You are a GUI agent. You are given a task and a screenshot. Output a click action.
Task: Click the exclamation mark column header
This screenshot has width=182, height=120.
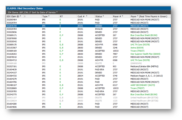(x=25, y=16)
